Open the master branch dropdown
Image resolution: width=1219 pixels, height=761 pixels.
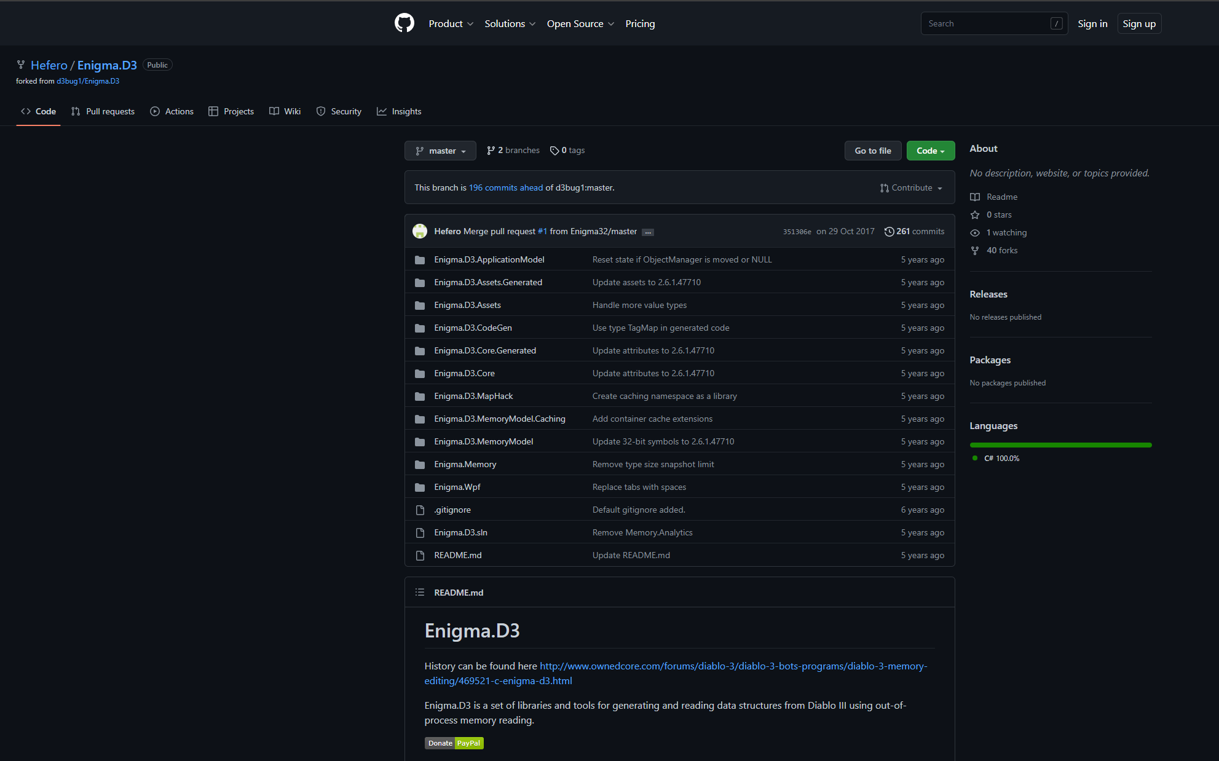tap(440, 151)
